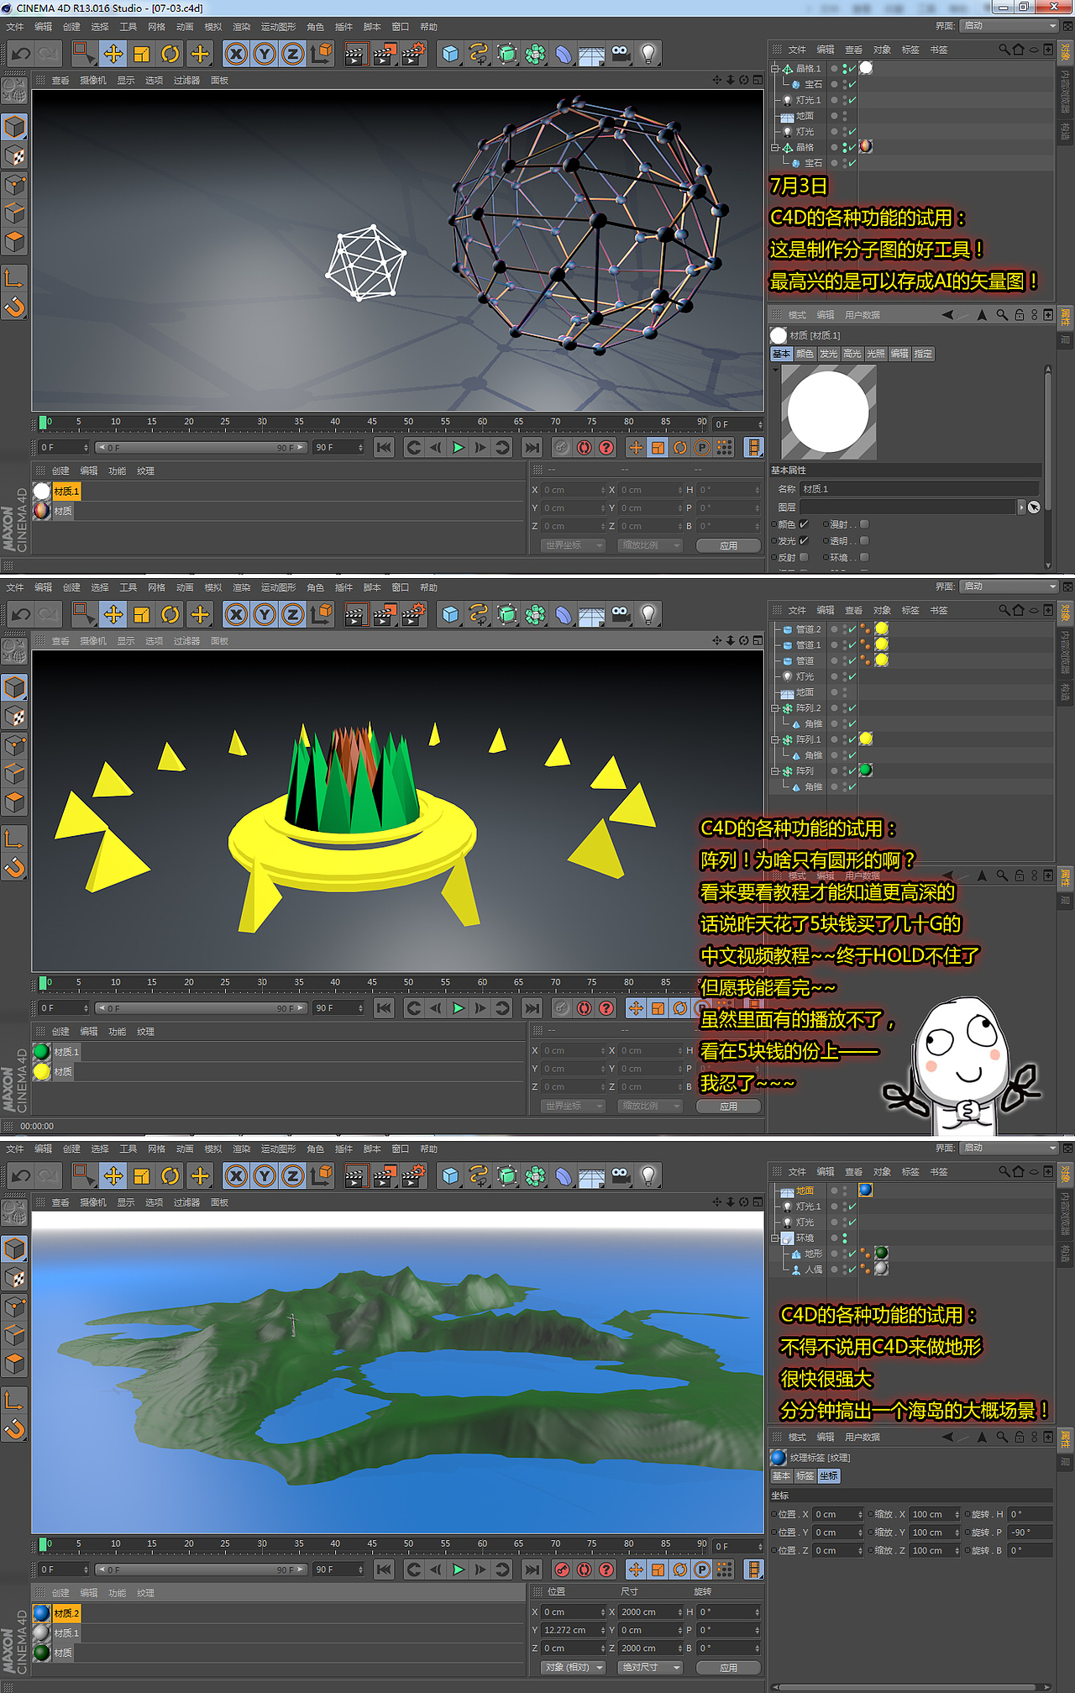Viewport: 1075px width, 1693px height.
Task: Click 应用 button in the lattice sphere window
Action: [728, 545]
